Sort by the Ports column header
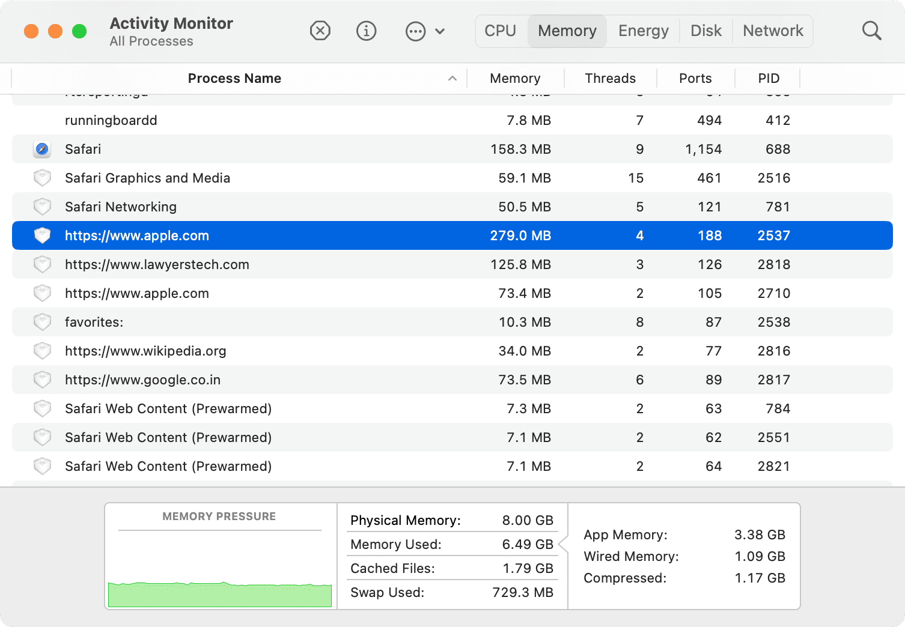Screen dimensions: 905x627 [695, 79]
